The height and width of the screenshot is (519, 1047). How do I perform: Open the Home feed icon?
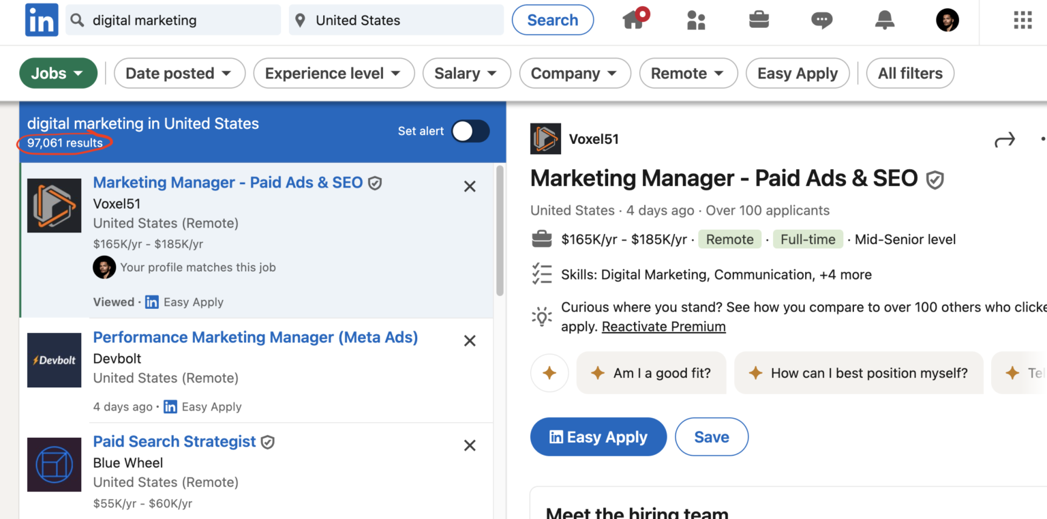click(634, 20)
